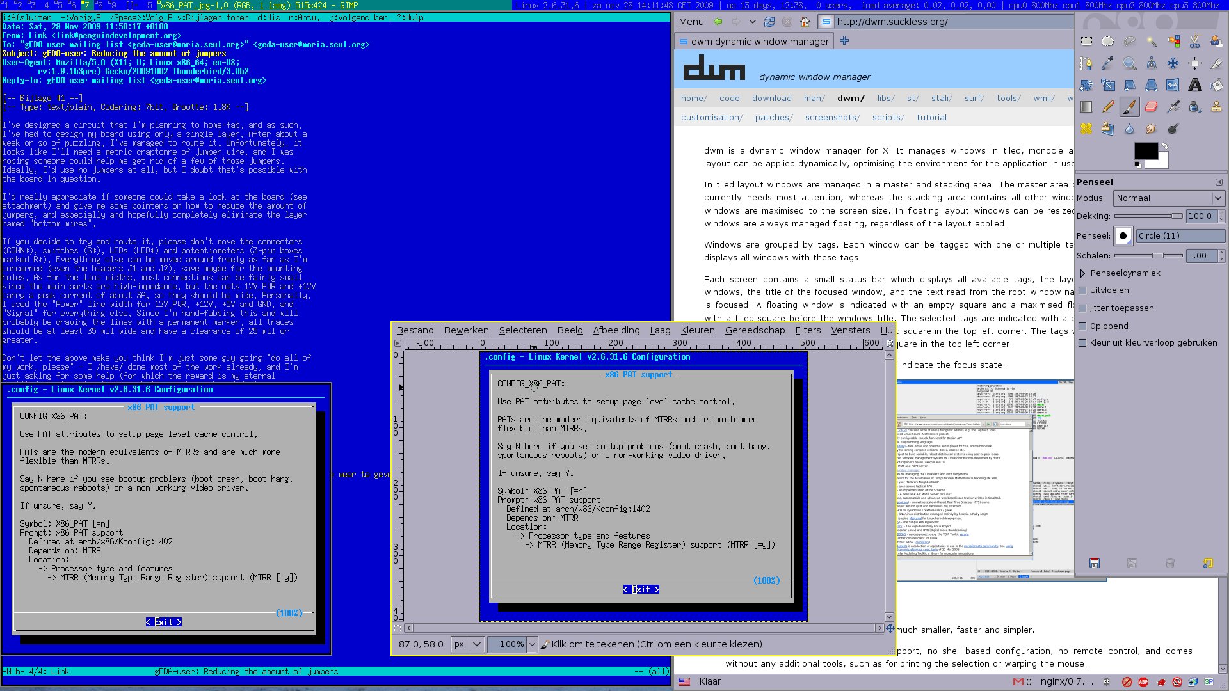Select the Blend gradient tool
Image resolution: width=1229 pixels, height=691 pixels.
click(1086, 107)
